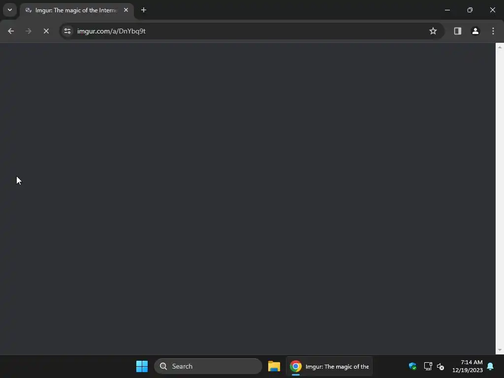Viewport: 504px width, 378px height.
Task: Minimize the Chrome window
Action: pyautogui.click(x=447, y=10)
